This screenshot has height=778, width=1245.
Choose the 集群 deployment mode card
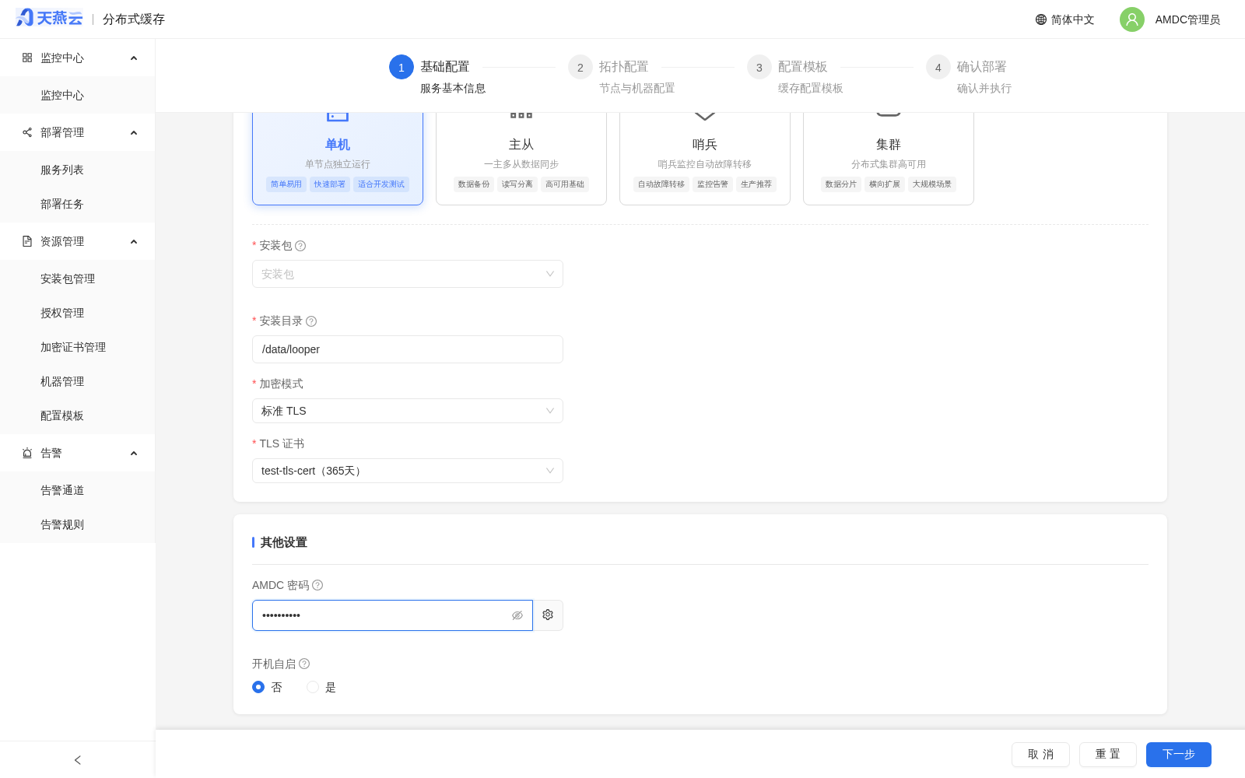coord(889,158)
